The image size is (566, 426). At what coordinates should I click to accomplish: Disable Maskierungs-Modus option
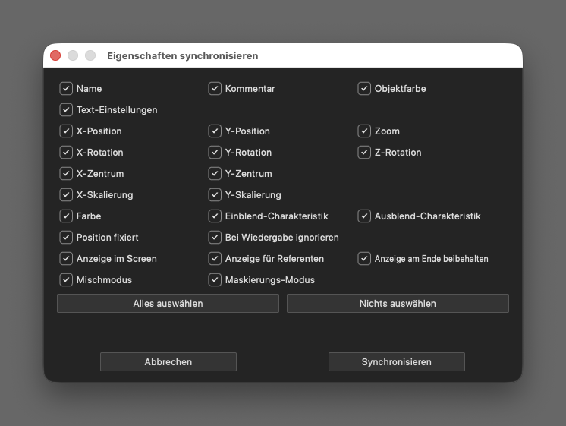215,280
